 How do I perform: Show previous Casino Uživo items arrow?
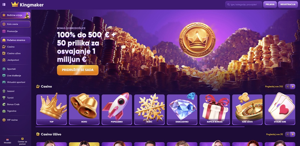point(288,135)
